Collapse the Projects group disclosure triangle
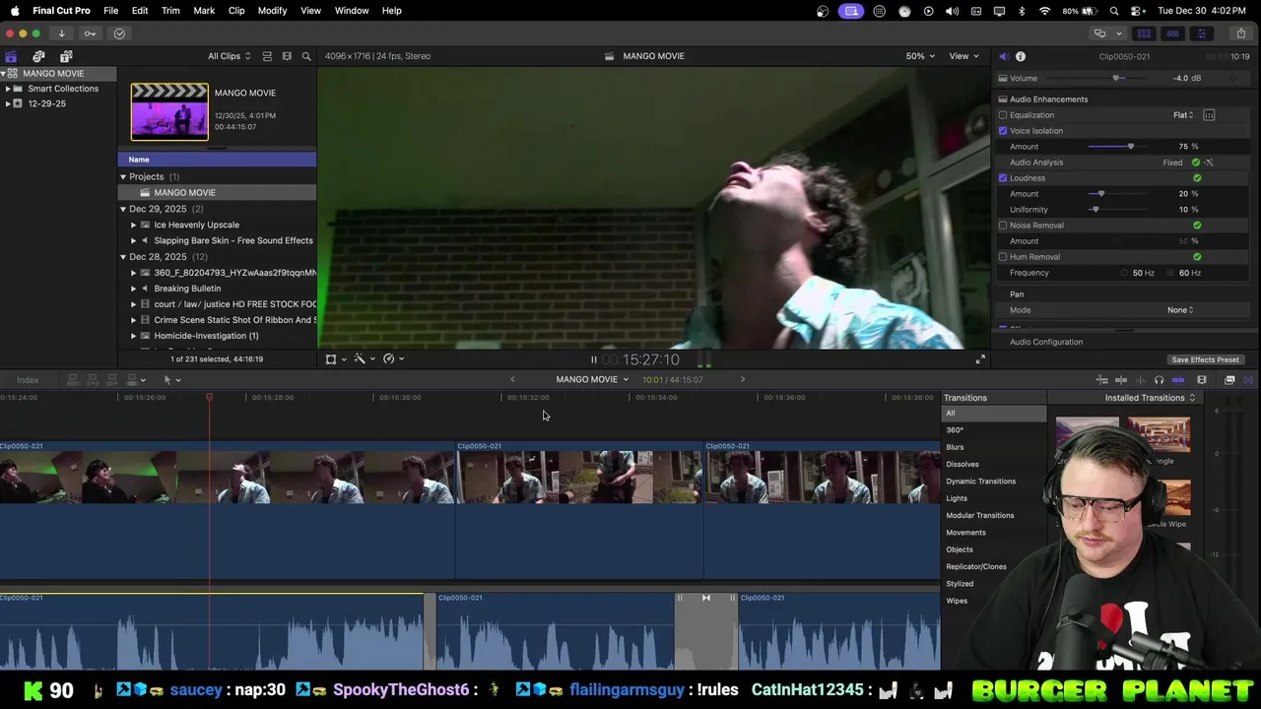This screenshot has width=1261, height=709. click(x=123, y=177)
